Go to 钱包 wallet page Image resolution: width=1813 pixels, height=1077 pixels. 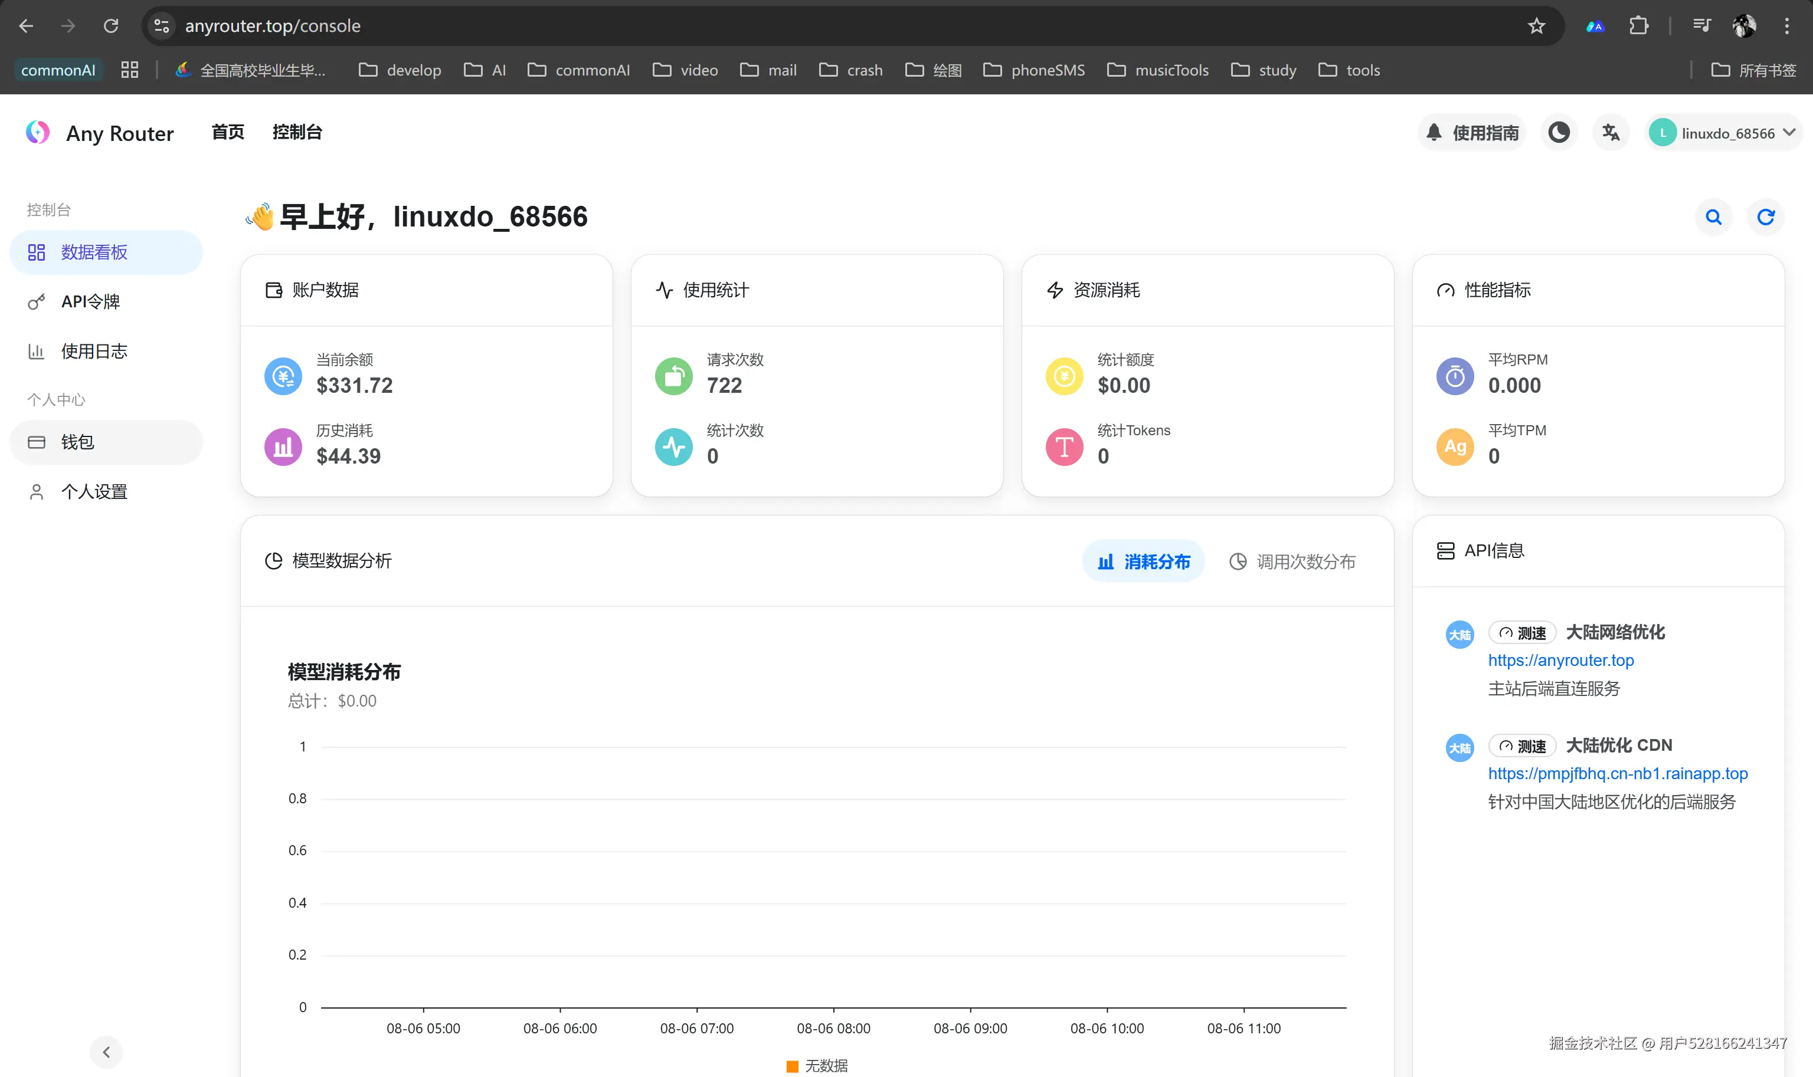point(77,442)
